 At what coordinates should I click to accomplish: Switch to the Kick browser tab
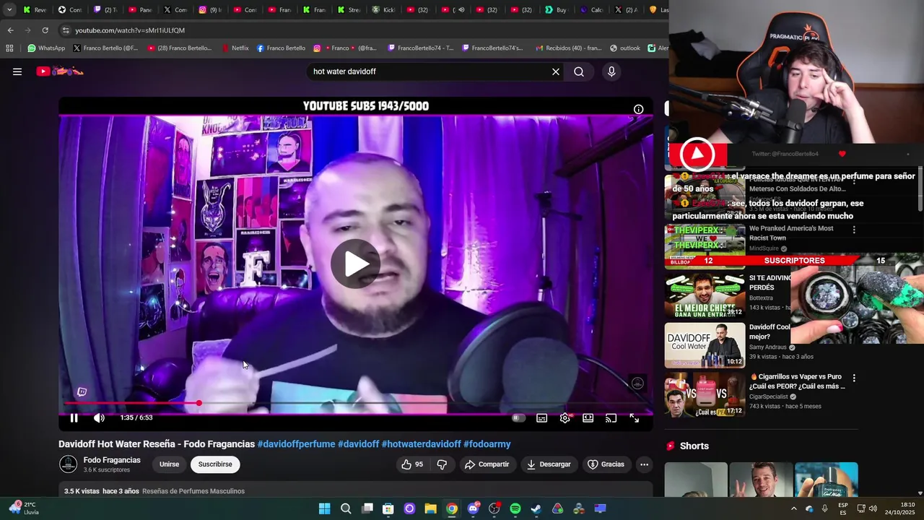tap(383, 10)
